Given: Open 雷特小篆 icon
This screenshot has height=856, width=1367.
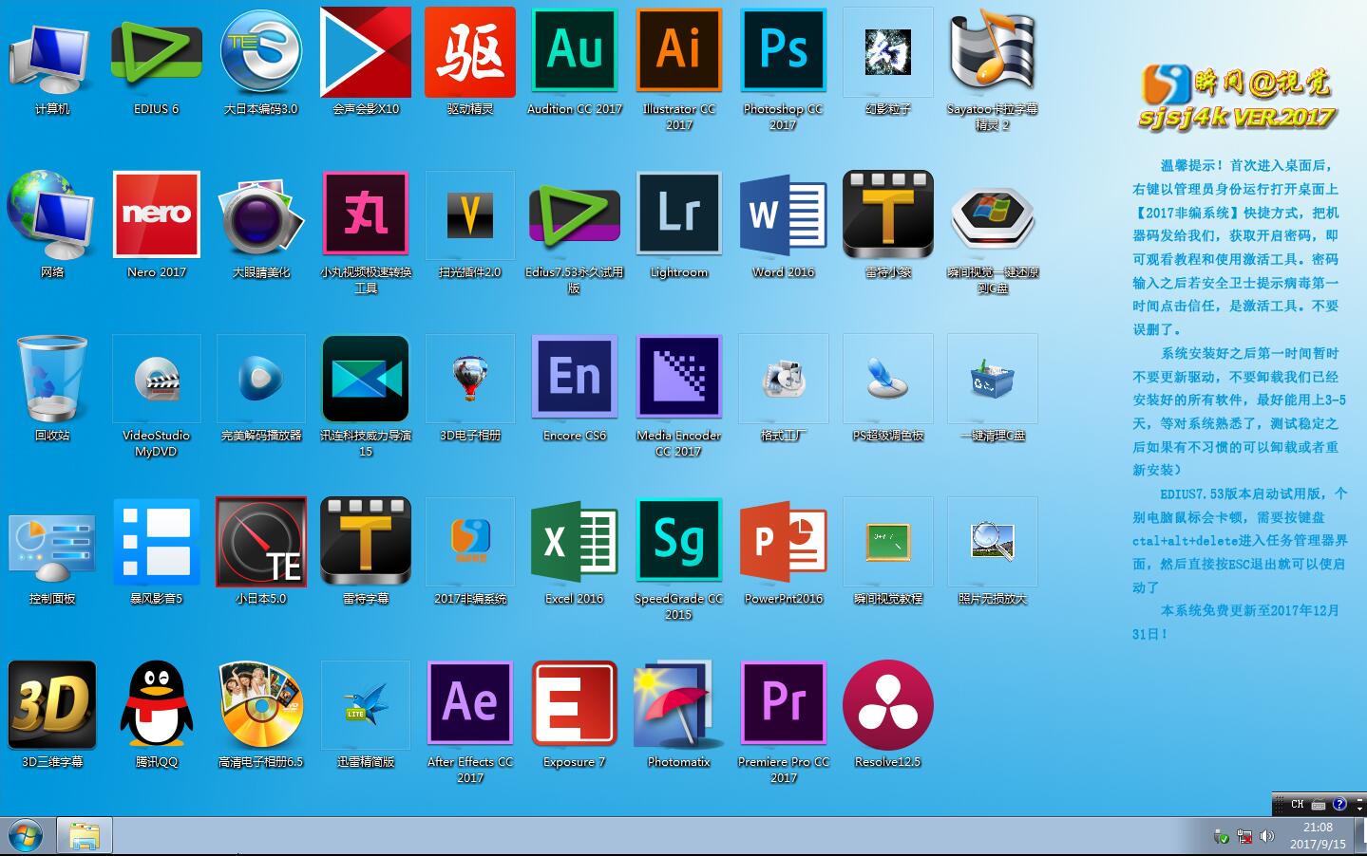Looking at the screenshot, I should click(x=888, y=214).
